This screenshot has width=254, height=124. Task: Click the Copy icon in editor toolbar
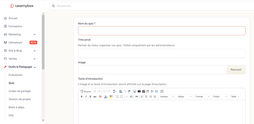99,91
